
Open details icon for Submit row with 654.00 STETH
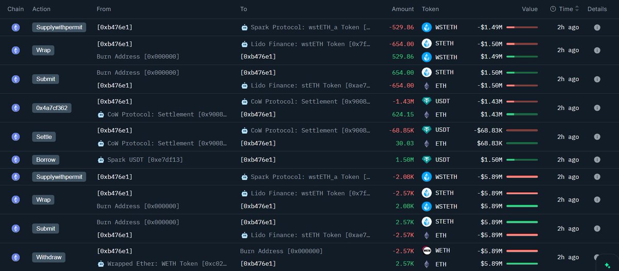[x=597, y=79]
